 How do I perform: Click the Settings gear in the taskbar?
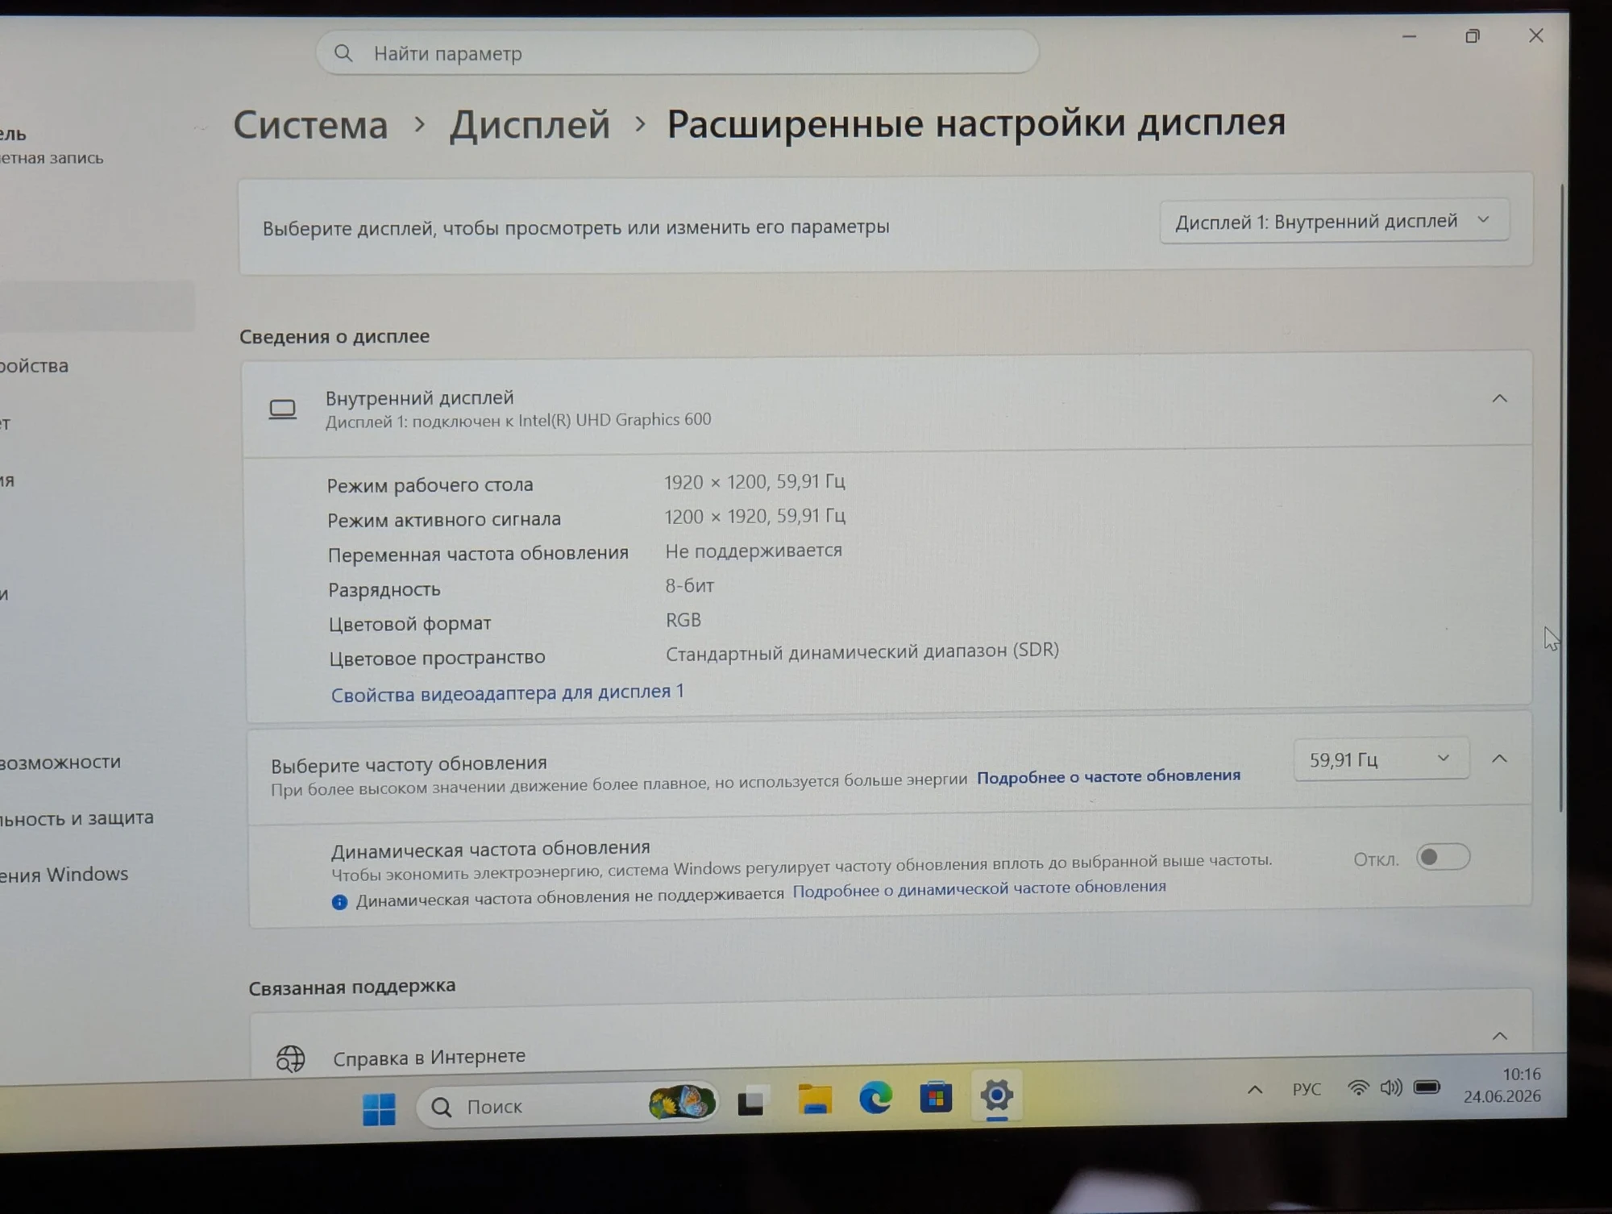[997, 1096]
